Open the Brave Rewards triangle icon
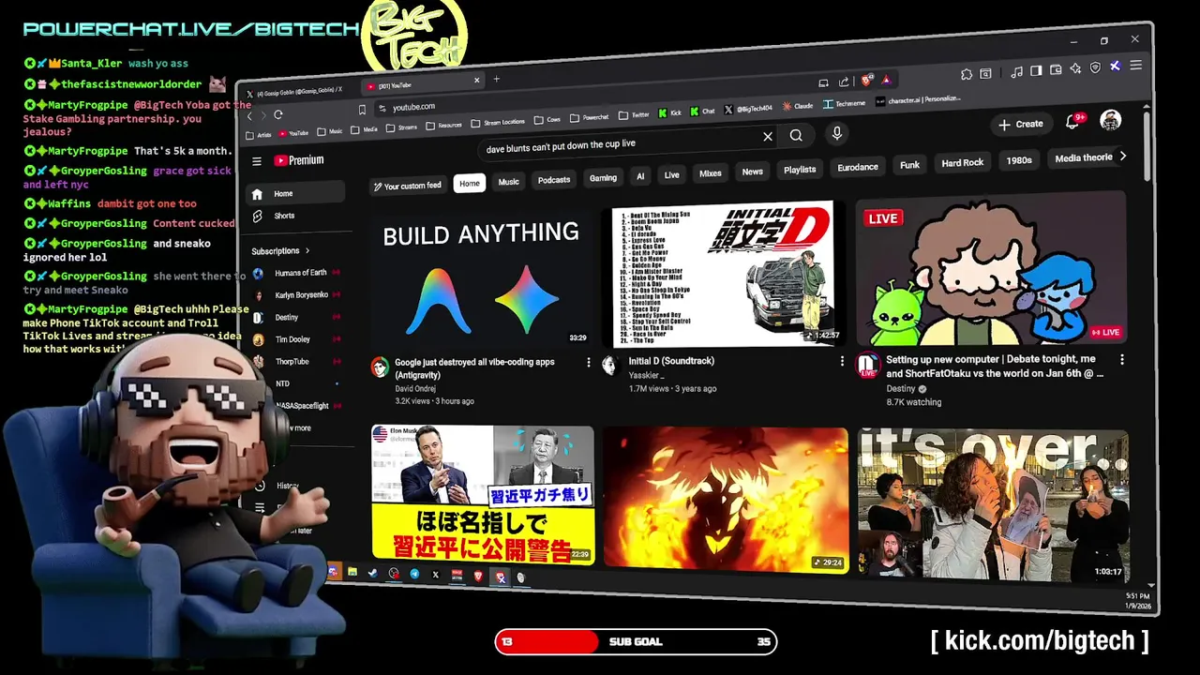This screenshot has width=1200, height=675. [886, 81]
